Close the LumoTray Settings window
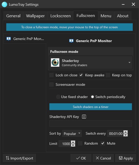This screenshot has height=165, width=139. tap(134, 4)
